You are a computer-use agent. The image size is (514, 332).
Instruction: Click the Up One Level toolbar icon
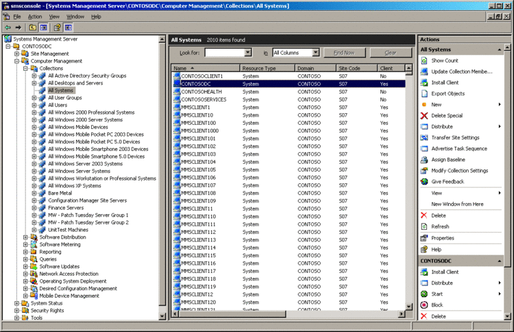pyautogui.click(x=32, y=27)
